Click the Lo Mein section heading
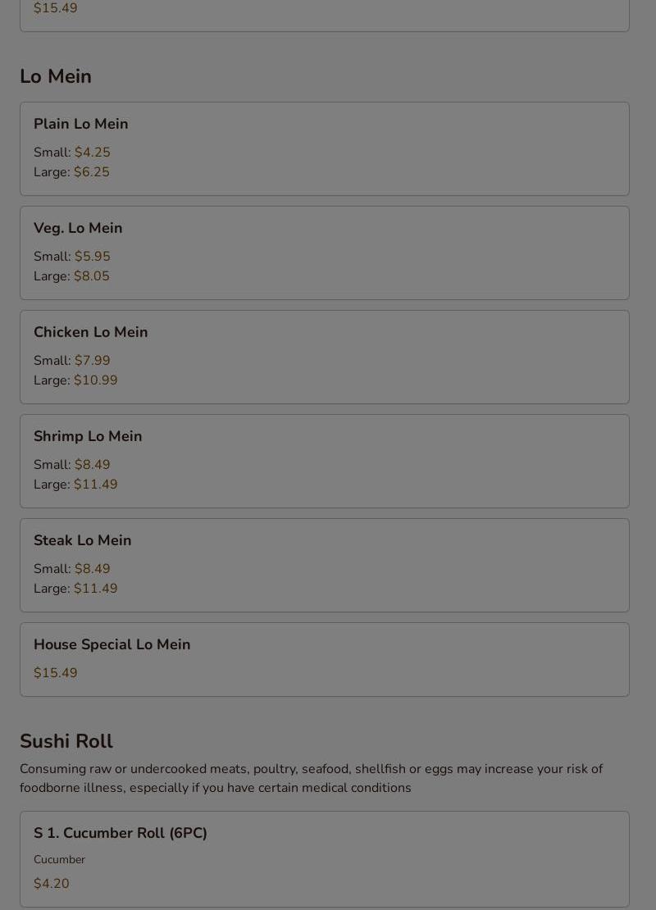656x910 pixels. [56, 76]
